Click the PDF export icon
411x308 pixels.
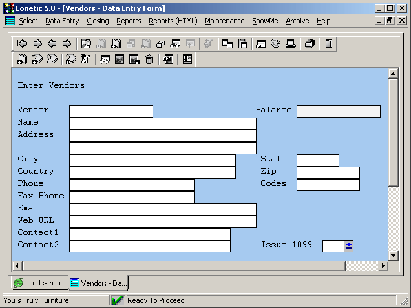[168, 59]
